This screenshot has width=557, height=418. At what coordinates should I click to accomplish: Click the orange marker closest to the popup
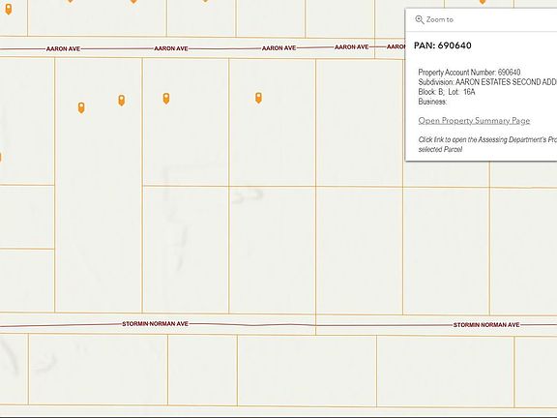point(258,98)
